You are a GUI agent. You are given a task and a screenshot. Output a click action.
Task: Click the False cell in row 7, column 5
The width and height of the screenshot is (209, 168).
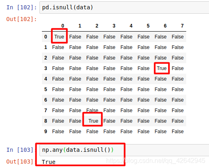(144, 111)
